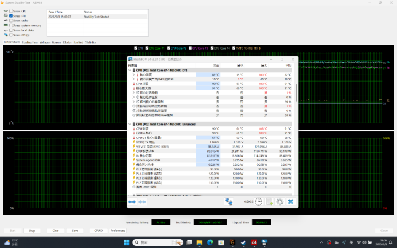Open Task View in taskbar
This screenshot has width=397, height=248.
pyautogui.click(x=189, y=242)
